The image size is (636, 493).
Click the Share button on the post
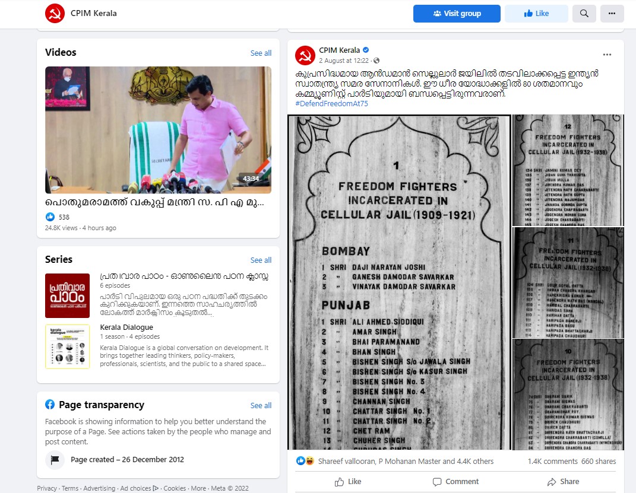(563, 482)
